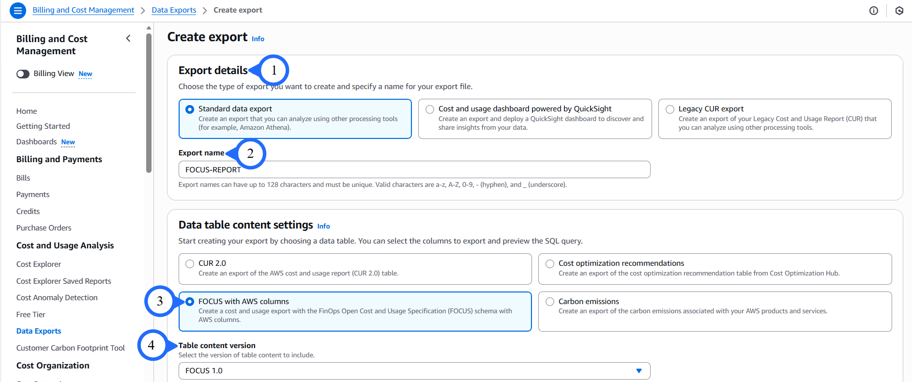Viewport: 912px width, 382px height.
Task: Click the sidebar vertical scrollbar
Action: [149, 102]
